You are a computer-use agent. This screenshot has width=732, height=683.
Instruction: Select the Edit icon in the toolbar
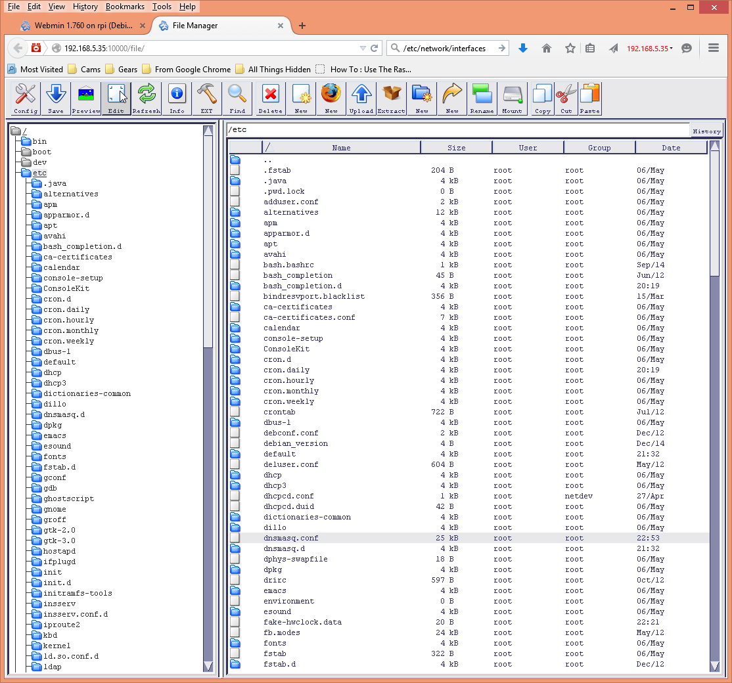(x=116, y=98)
